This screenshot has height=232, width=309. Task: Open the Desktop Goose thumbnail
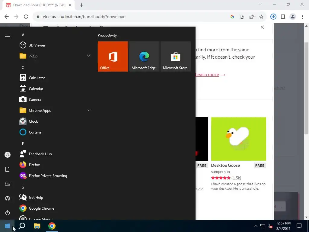(238, 139)
